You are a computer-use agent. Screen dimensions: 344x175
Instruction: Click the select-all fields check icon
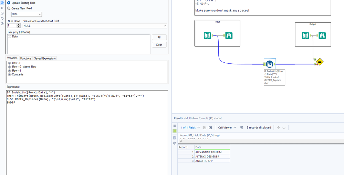coord(205,127)
